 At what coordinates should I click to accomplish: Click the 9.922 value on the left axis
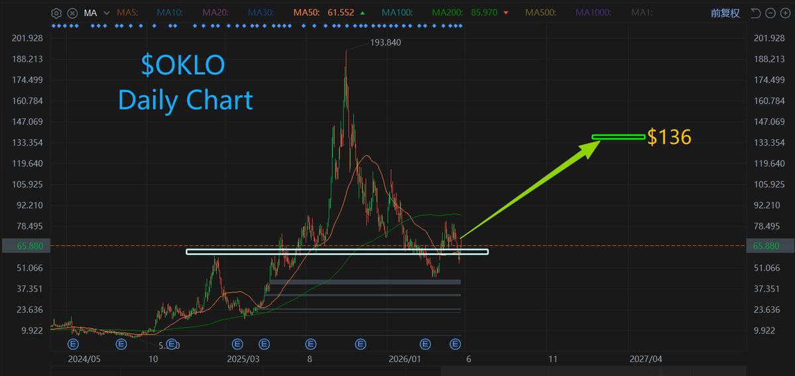tap(32, 331)
